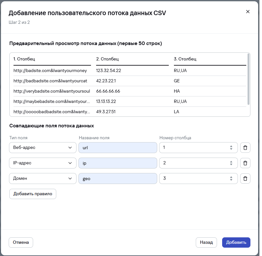Delete the geo field rule
Image resolution: width=262 pixels, height=256 pixels.
tap(245, 178)
